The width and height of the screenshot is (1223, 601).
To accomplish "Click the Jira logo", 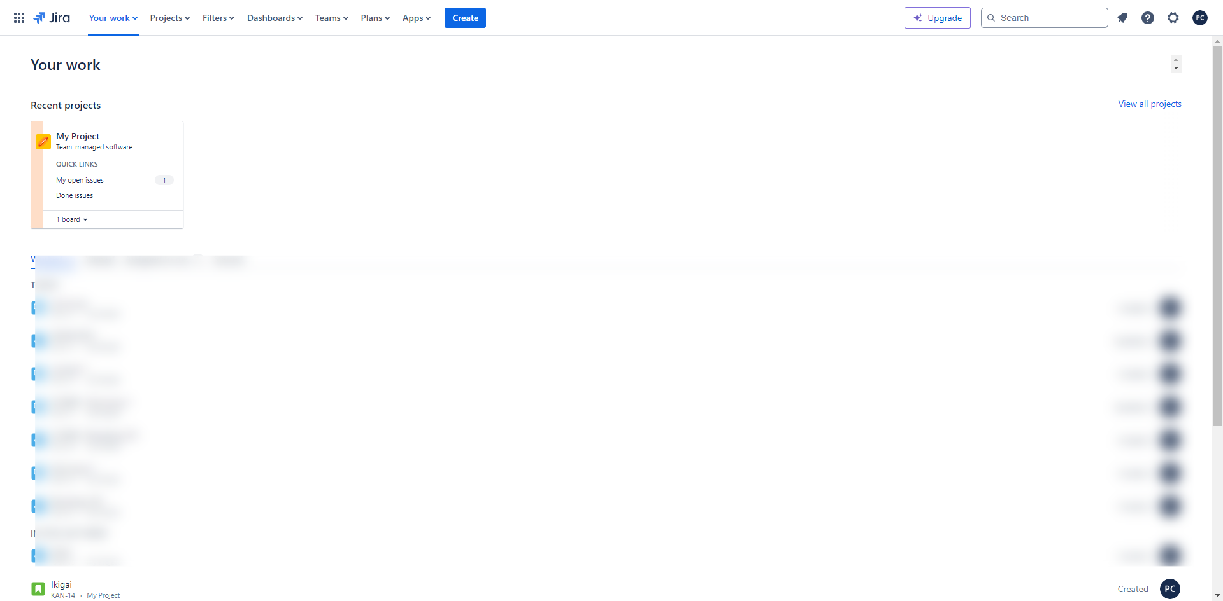I will (x=52, y=18).
